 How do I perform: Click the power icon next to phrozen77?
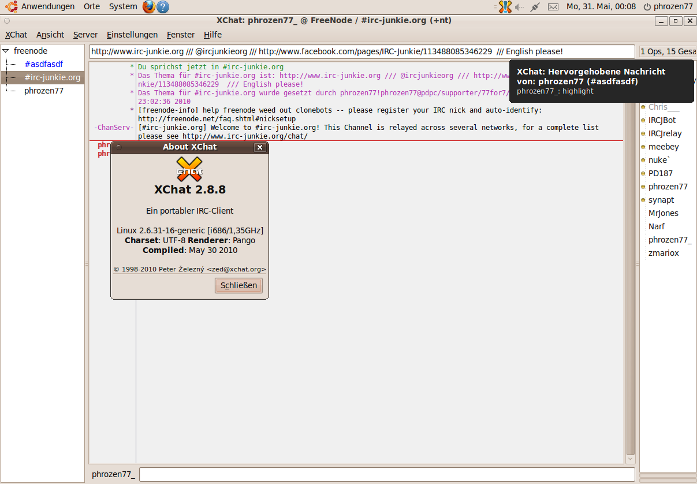(x=647, y=7)
